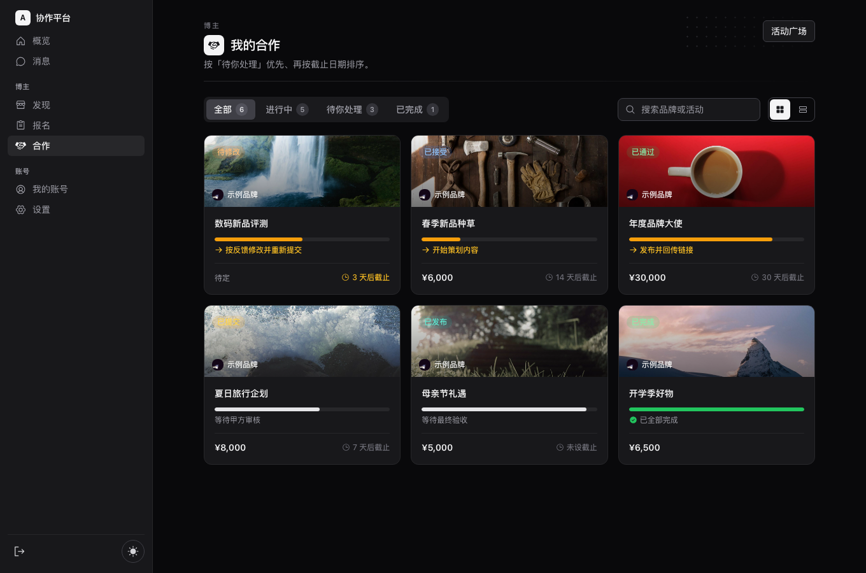Click brand avatar on 母亲节礼遇 card
This screenshot has height=573, width=866.
425,365
